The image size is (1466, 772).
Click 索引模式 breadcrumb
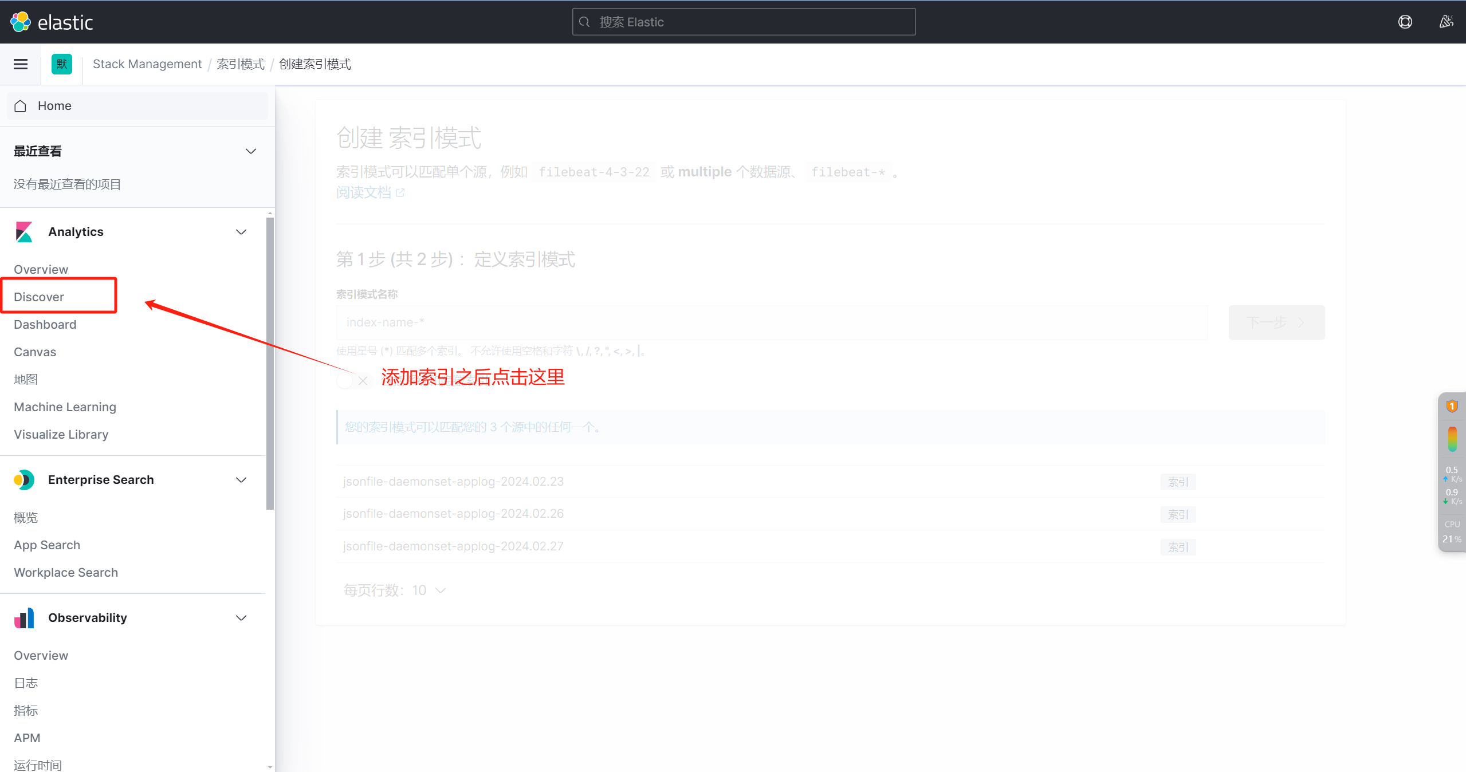click(241, 64)
